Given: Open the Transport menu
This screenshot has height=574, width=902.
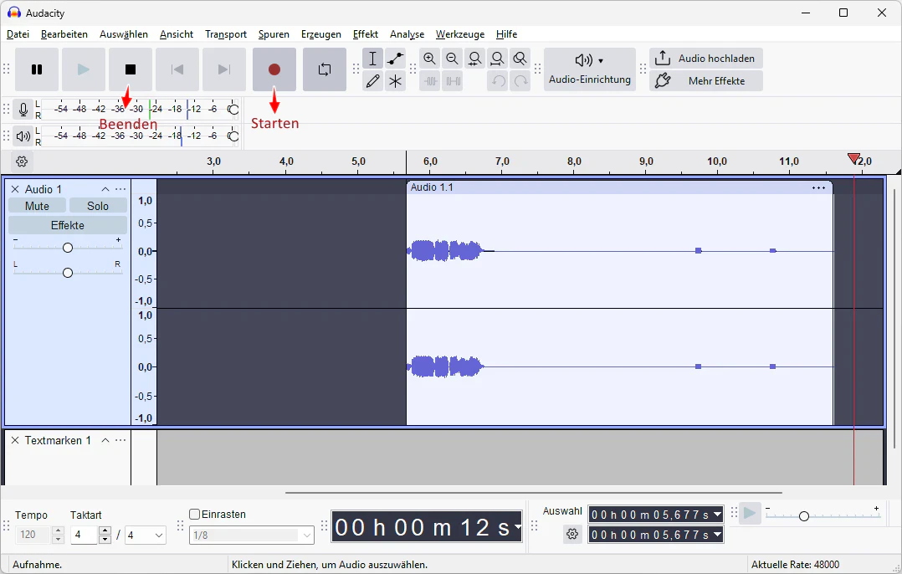Looking at the screenshot, I should 226,34.
